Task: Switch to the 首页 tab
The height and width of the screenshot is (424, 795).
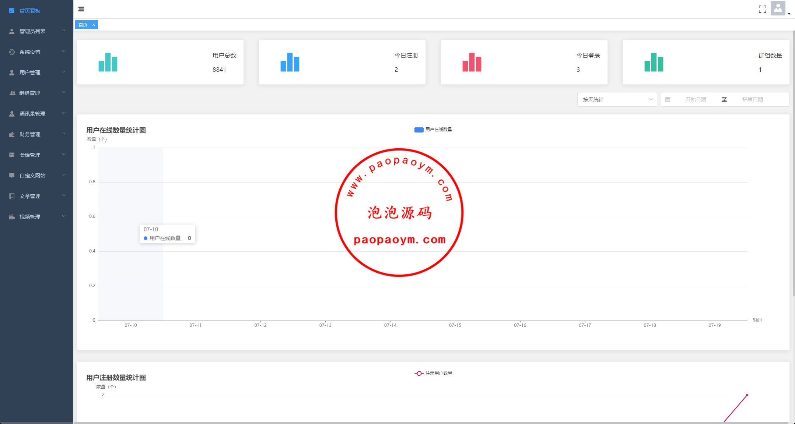Action: 83,25
